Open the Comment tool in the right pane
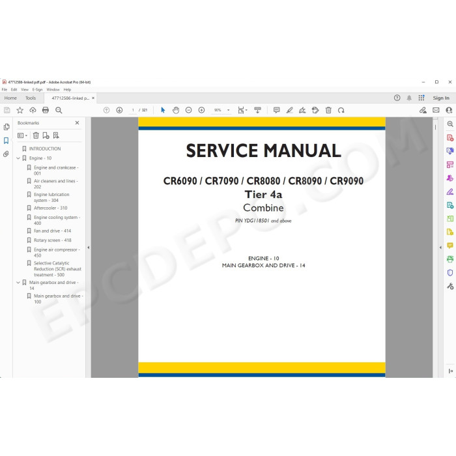This screenshot has width=456, height=456. click(x=450, y=246)
